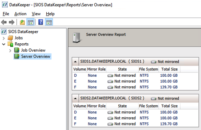Click Volume column header in SIOS2 table
This screenshot has width=201, height=130.
[x=80, y=106]
